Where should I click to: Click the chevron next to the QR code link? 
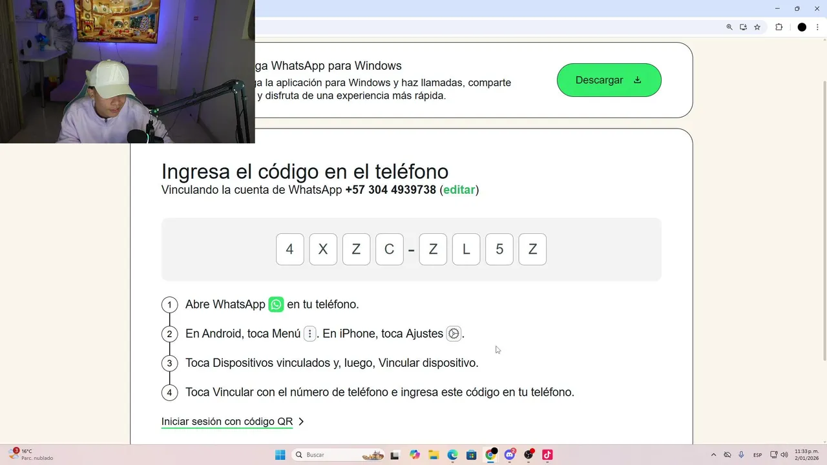(301, 422)
